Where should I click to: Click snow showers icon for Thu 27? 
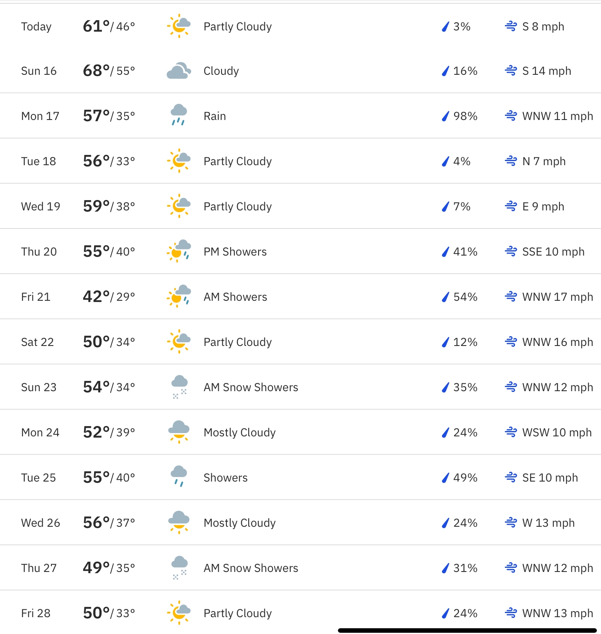[179, 567]
